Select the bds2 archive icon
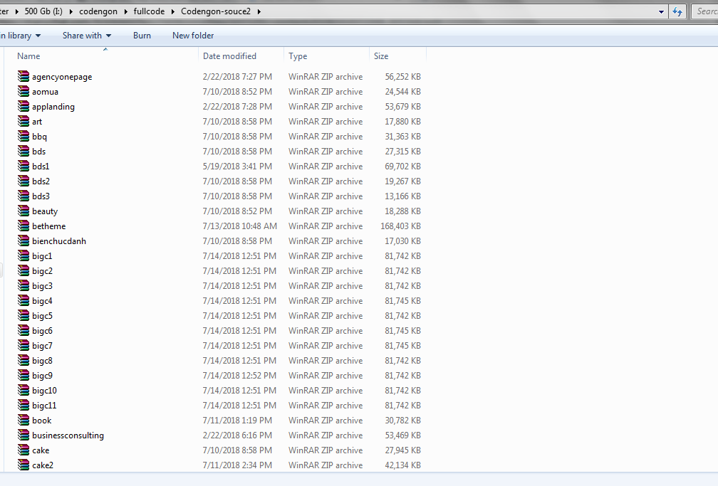This screenshot has width=718, height=486. (x=24, y=181)
